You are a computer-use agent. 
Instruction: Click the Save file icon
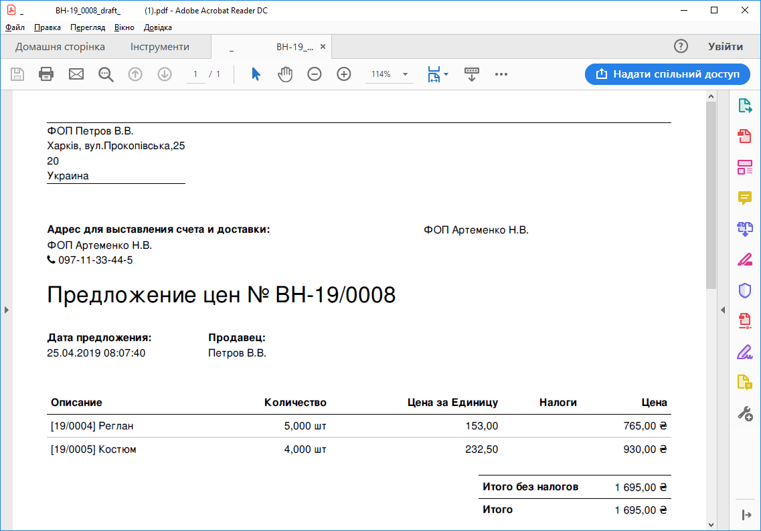click(x=17, y=74)
